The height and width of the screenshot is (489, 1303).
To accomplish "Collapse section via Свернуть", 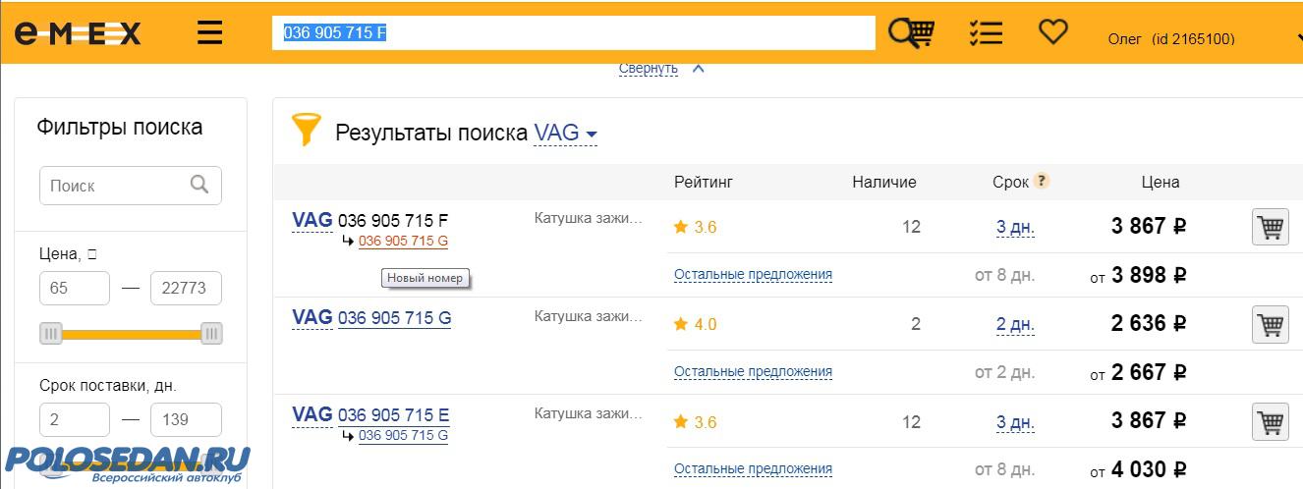I will coord(649,69).
